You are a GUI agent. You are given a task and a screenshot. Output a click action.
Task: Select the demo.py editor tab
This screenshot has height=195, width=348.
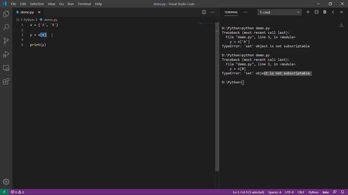coord(27,12)
